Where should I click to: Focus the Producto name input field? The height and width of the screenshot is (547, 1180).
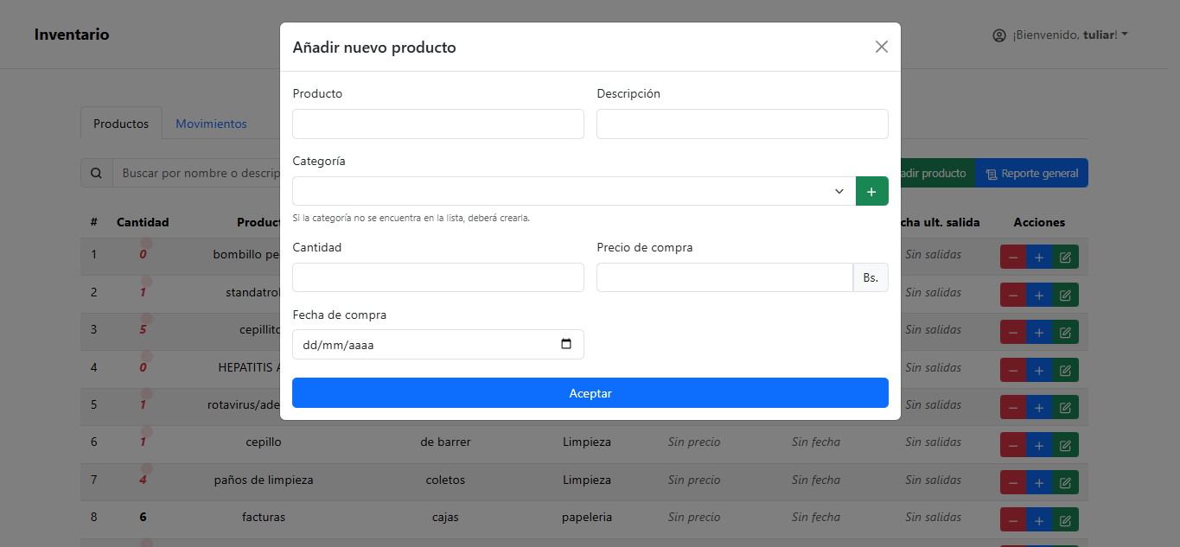pos(437,124)
